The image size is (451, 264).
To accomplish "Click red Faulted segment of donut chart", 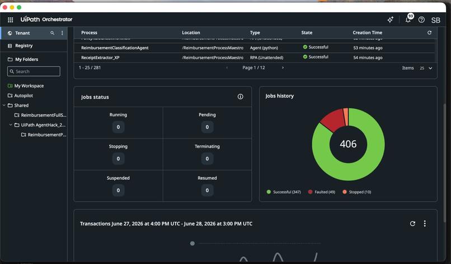I will [333, 121].
